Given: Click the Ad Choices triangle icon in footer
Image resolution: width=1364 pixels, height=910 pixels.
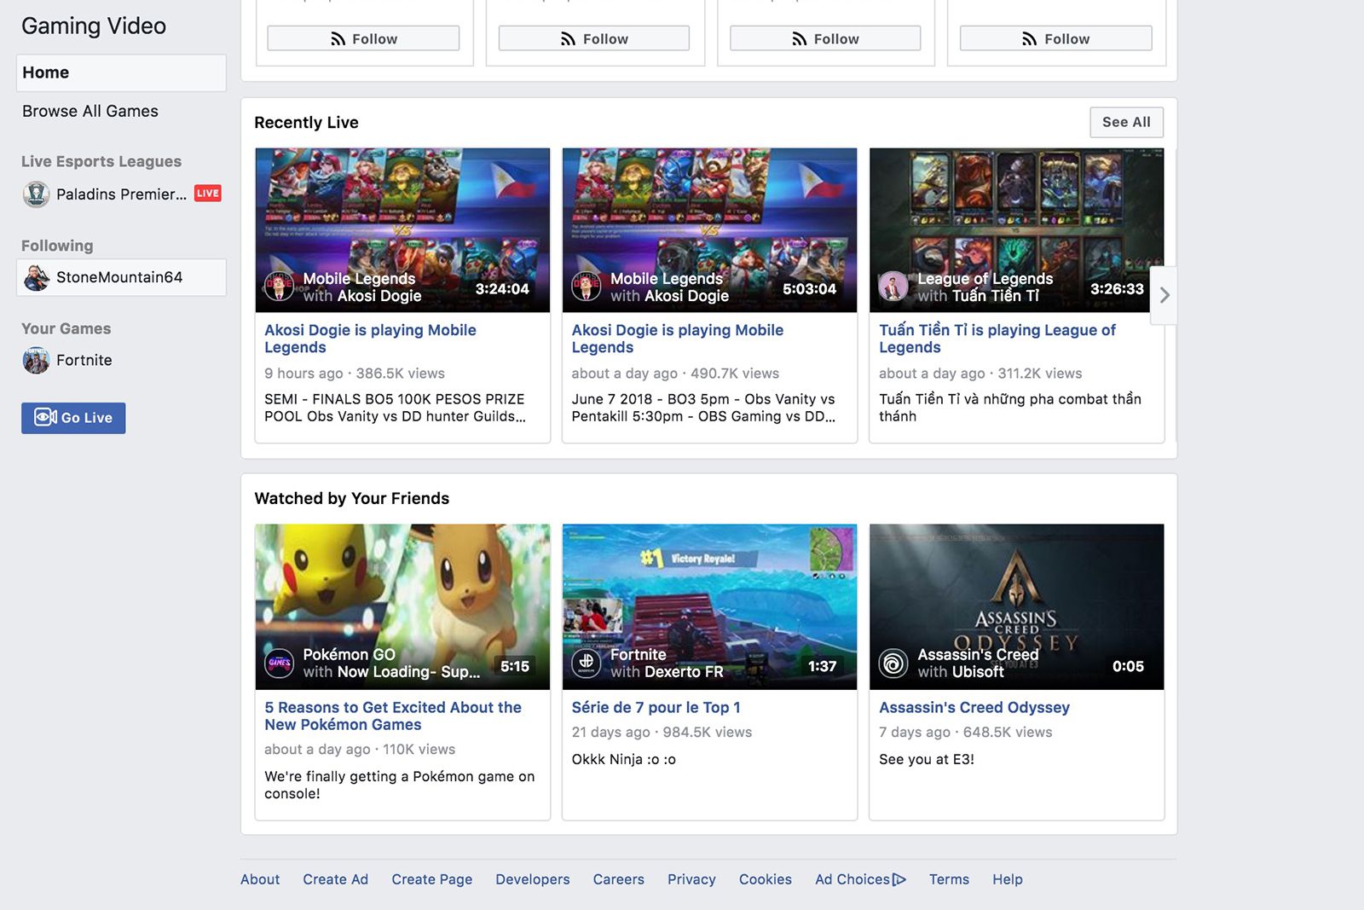Looking at the screenshot, I should point(899,879).
